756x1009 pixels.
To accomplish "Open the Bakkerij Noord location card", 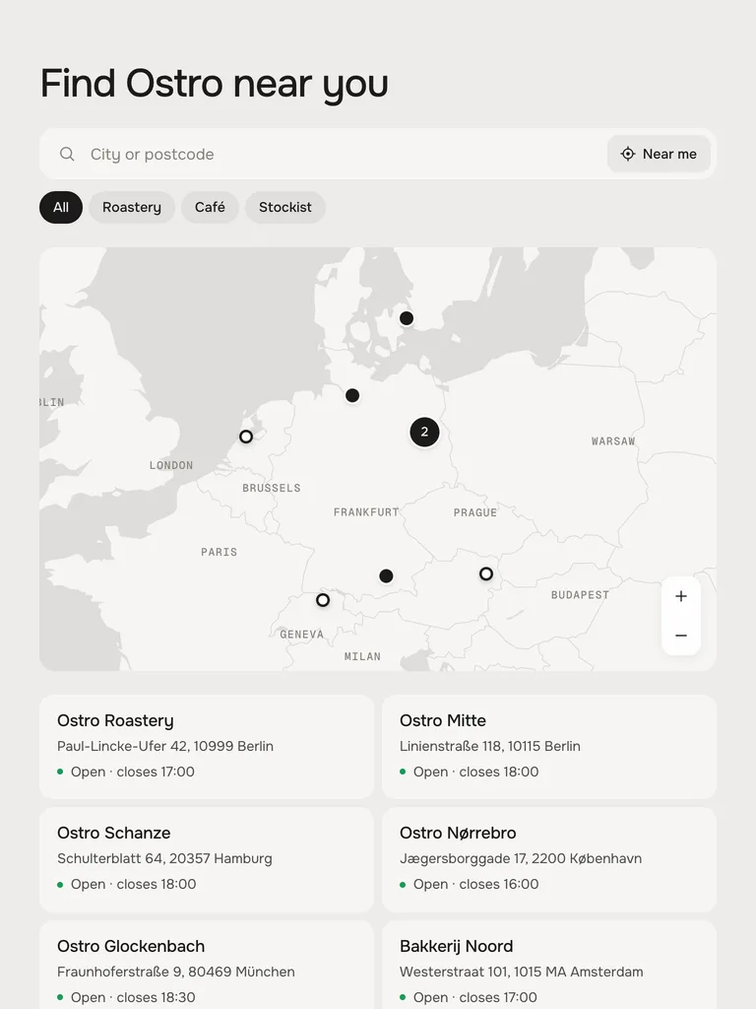I will point(549,965).
